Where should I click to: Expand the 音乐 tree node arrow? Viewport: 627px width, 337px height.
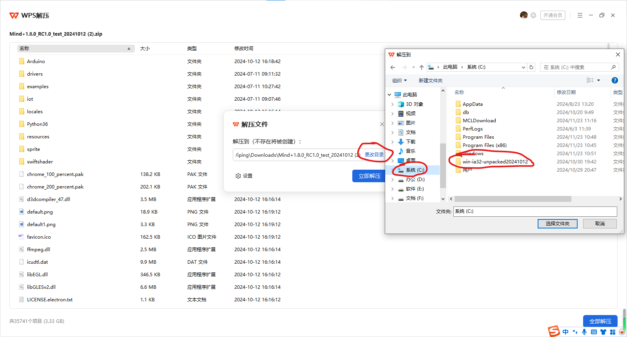[393, 151]
